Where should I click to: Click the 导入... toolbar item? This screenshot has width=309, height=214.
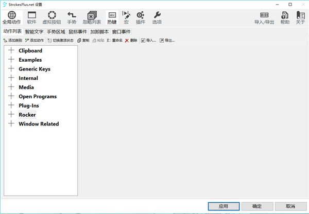pos(149,40)
